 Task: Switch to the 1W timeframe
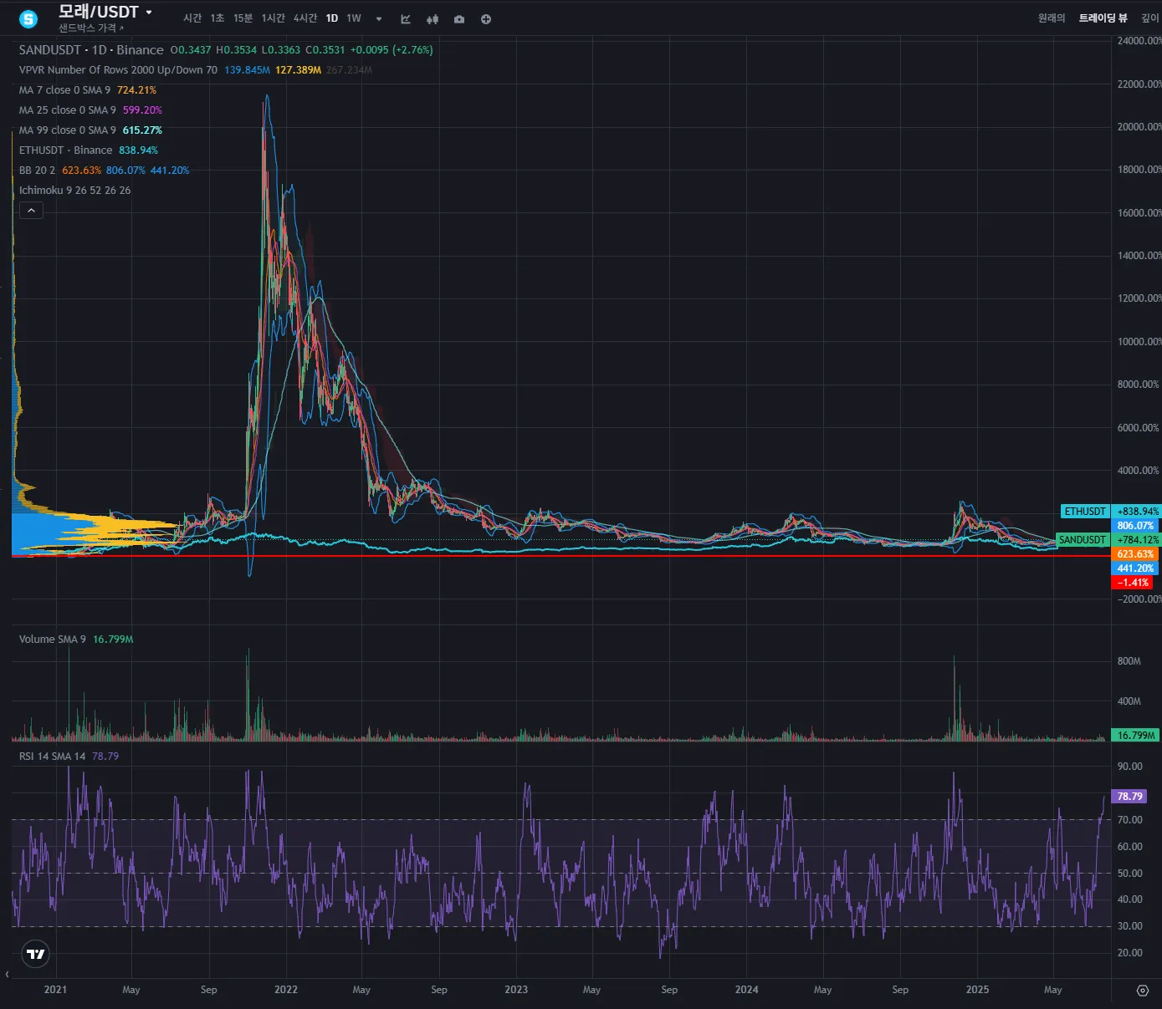click(x=354, y=18)
